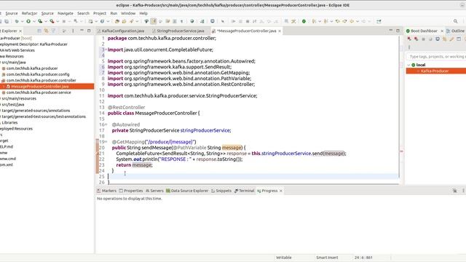This screenshot has height=262, width=466.
Task: Click the magnifier search icon at toolbar far right
Action: click(455, 21)
